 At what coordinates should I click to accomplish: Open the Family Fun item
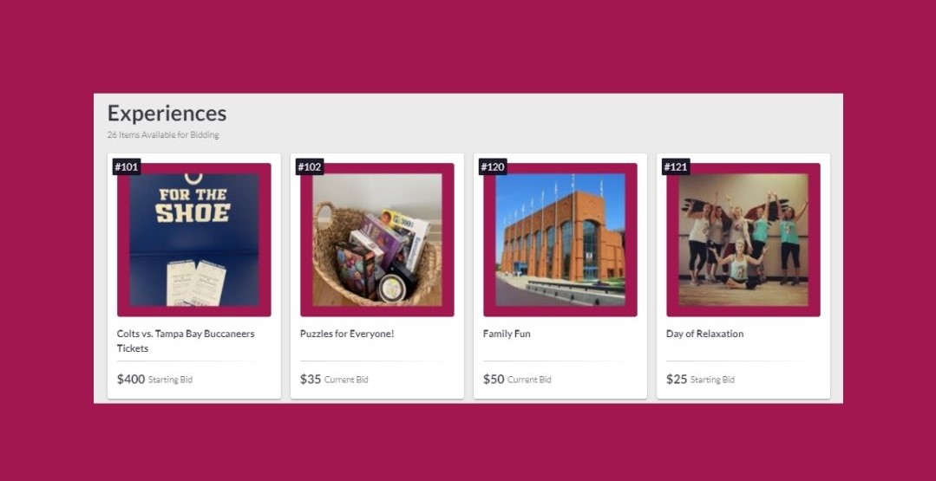[x=507, y=334]
